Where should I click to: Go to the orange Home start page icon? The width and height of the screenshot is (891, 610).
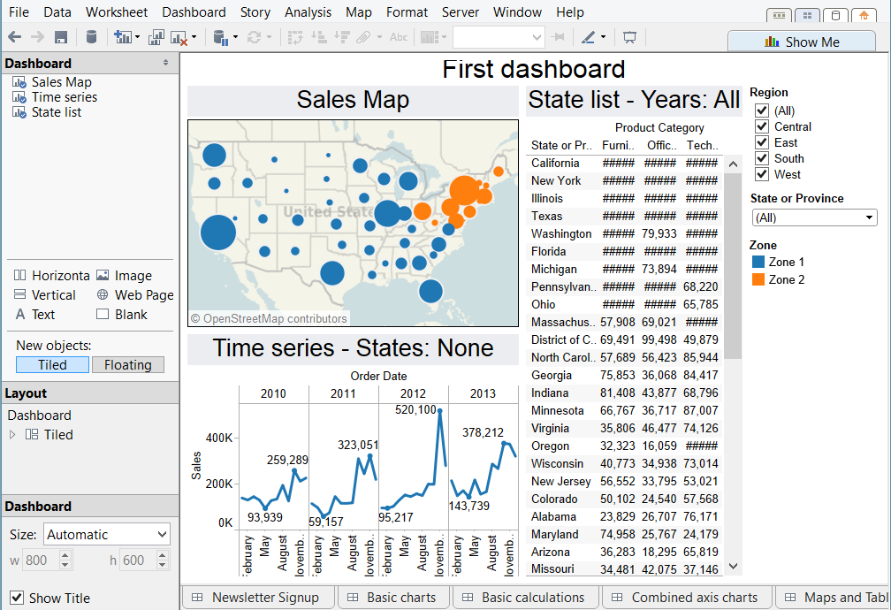click(864, 15)
